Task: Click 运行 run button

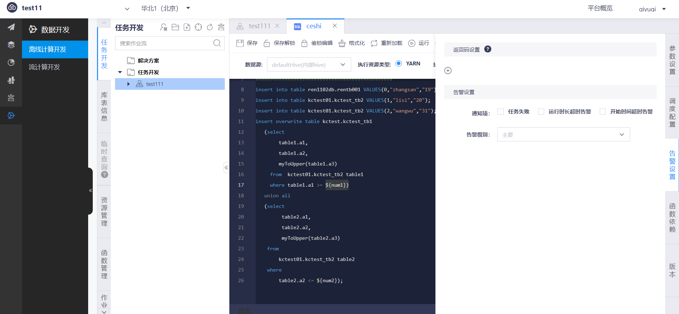Action: coord(419,43)
